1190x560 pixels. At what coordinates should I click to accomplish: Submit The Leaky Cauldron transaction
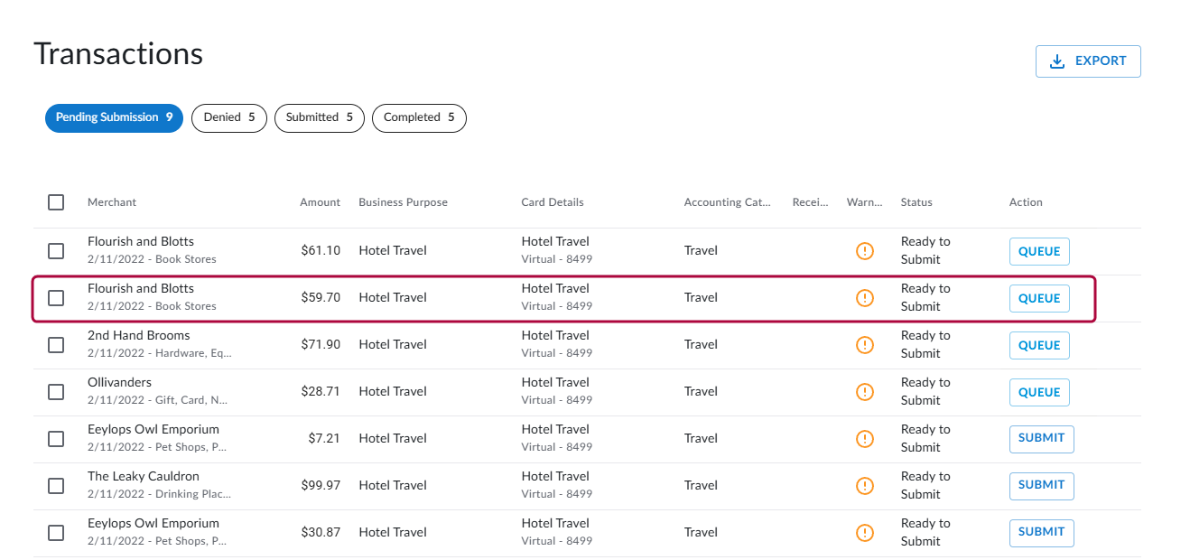click(1041, 485)
